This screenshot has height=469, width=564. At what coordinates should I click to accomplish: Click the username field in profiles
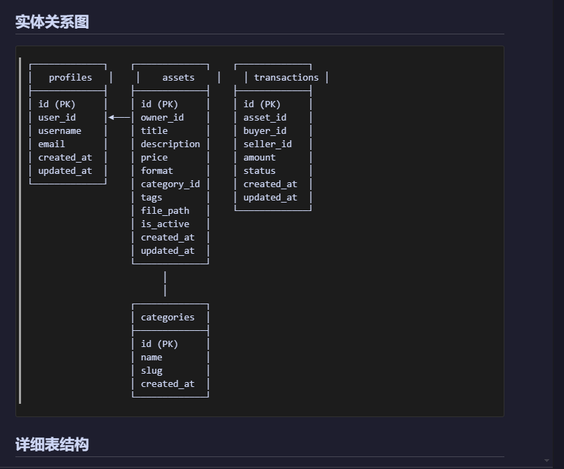click(x=60, y=131)
